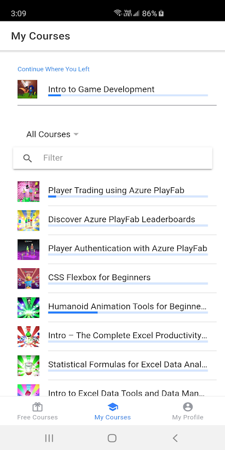The height and width of the screenshot is (450, 225).
Task: Tap the CSS Flexbox course thumbnail
Action: 29,278
